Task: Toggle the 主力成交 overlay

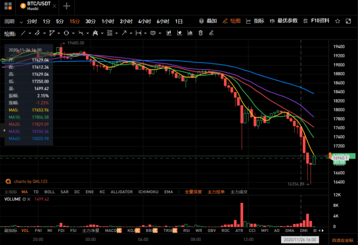Action: (239, 192)
